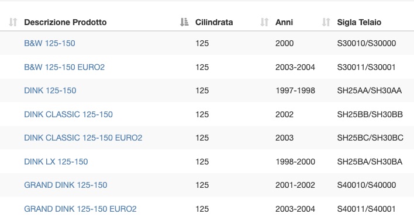Select year cell 1997-1998

pyautogui.click(x=295, y=90)
